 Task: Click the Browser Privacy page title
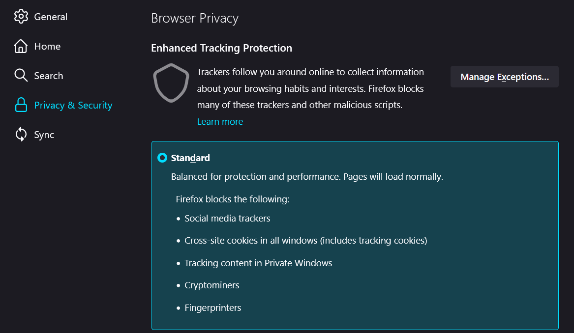195,18
